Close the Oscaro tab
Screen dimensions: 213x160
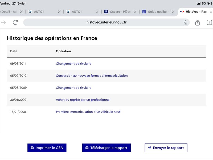pos(135,12)
